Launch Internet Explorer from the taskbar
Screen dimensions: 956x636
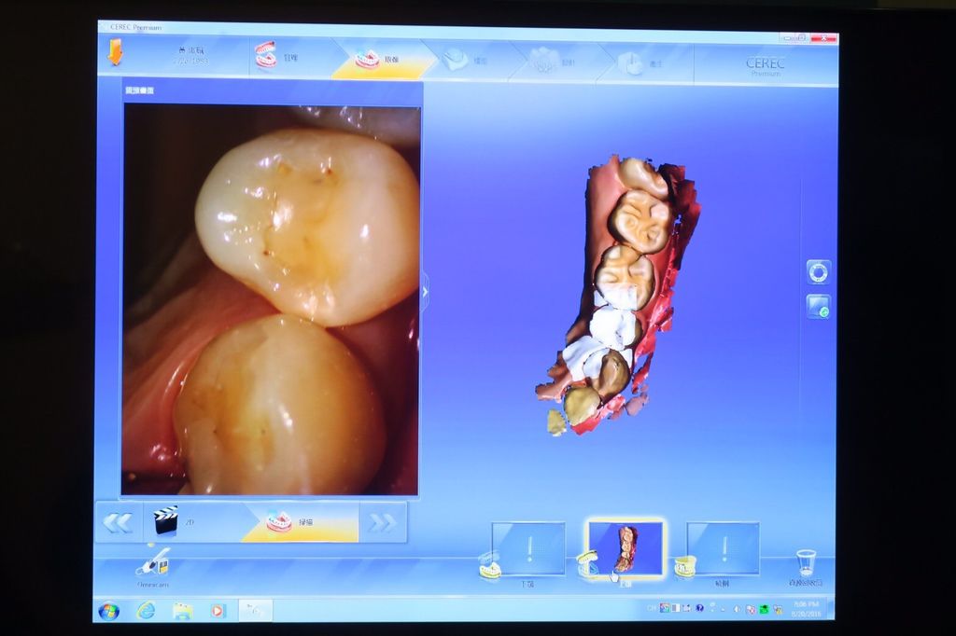coord(146,610)
